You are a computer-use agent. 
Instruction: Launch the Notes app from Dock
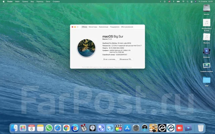[40, 128]
